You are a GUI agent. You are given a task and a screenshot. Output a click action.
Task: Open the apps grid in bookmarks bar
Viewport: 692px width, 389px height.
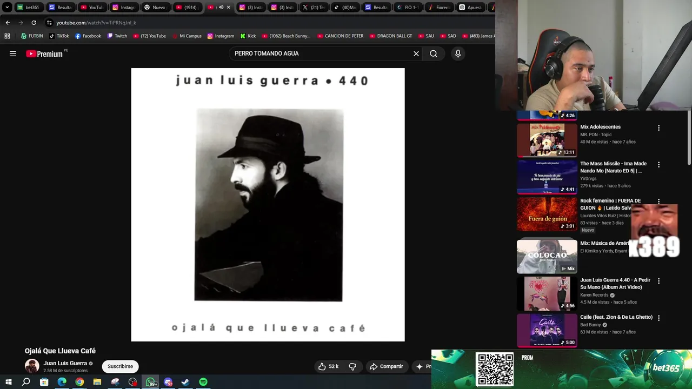[7, 36]
